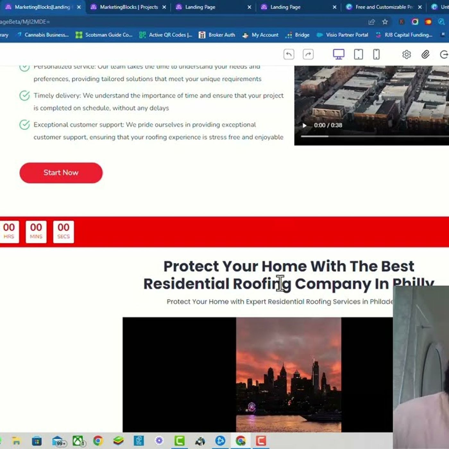Switch to Free and Customizable browser tab
449x449 pixels.
[x=384, y=7]
